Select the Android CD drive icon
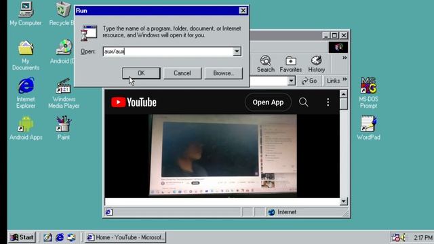The height and width of the screenshot is (244, 434). (63, 52)
